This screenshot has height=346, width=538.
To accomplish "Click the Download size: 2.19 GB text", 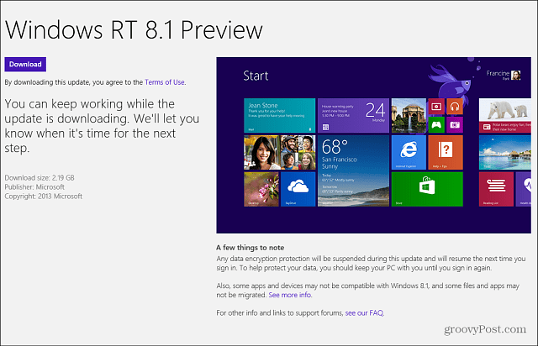I will point(40,178).
